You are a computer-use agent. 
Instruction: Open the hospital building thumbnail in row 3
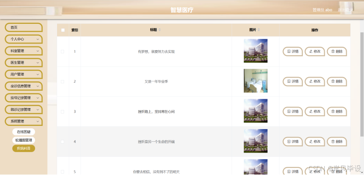click(x=255, y=111)
